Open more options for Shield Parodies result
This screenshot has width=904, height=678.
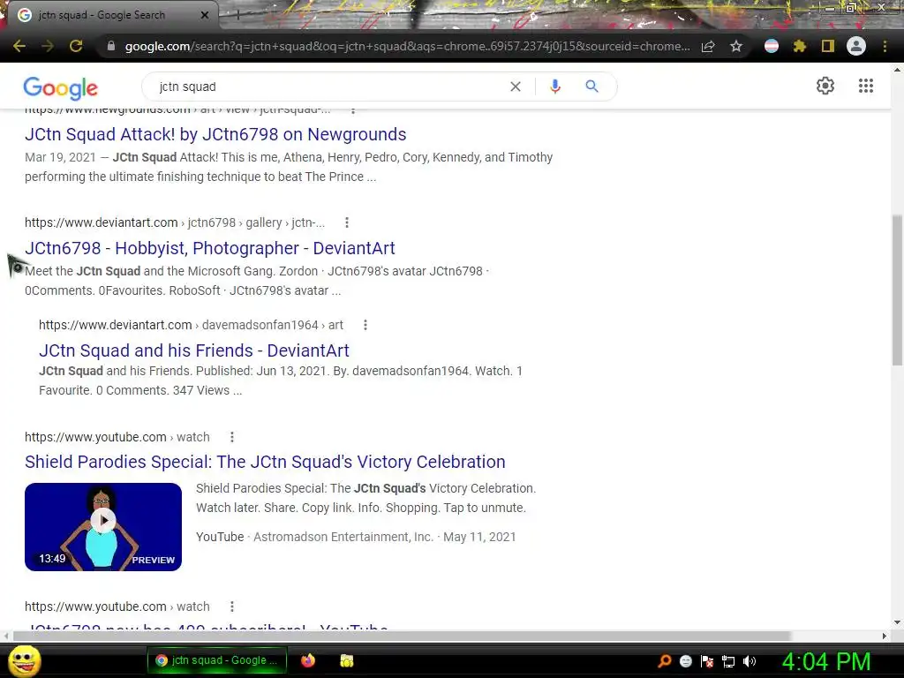pyautogui.click(x=232, y=437)
